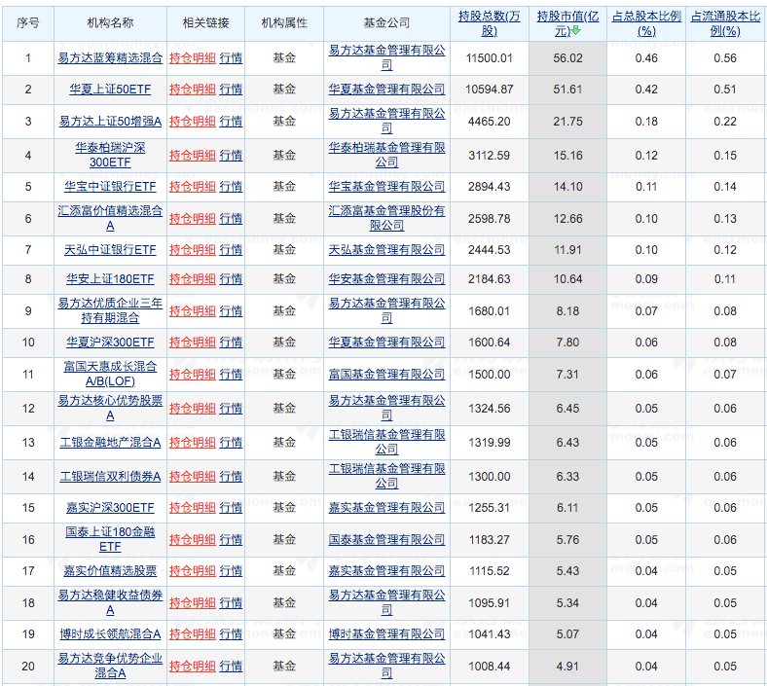Open 工银瑞信基金管理有限公司 in row 14

pyautogui.click(x=386, y=476)
